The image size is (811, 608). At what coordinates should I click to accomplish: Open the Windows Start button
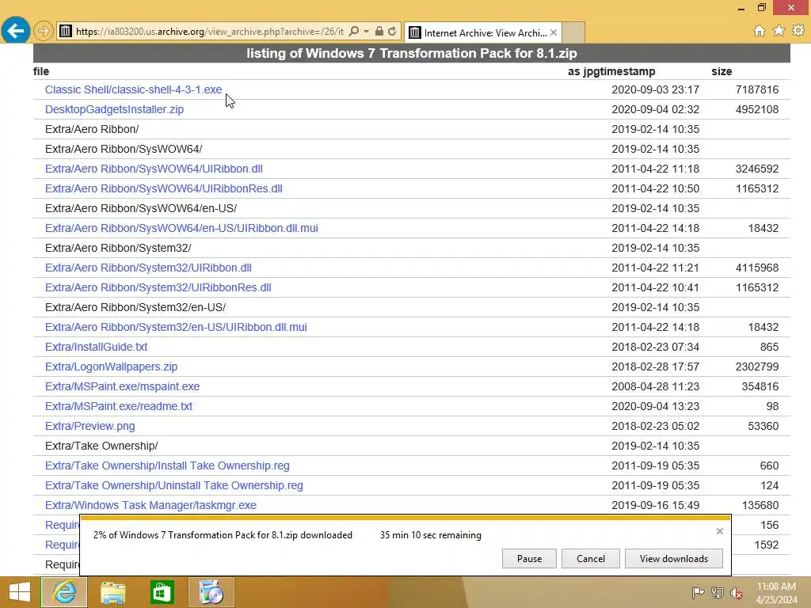click(19, 592)
